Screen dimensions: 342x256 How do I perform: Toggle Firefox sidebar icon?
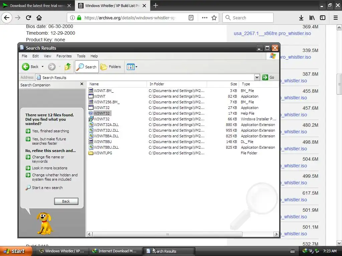pyautogui.click(x=323, y=18)
